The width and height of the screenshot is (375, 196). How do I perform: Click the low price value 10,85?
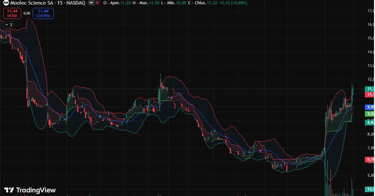coord(181,3)
